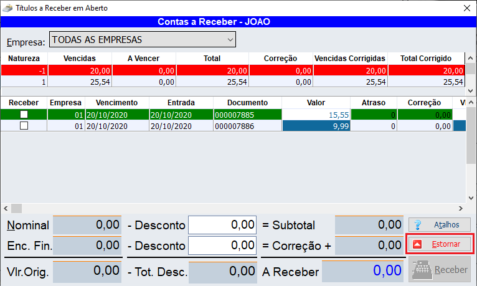This screenshot has height=286, width=477.
Task: Click the Estornar button
Action: (x=439, y=244)
